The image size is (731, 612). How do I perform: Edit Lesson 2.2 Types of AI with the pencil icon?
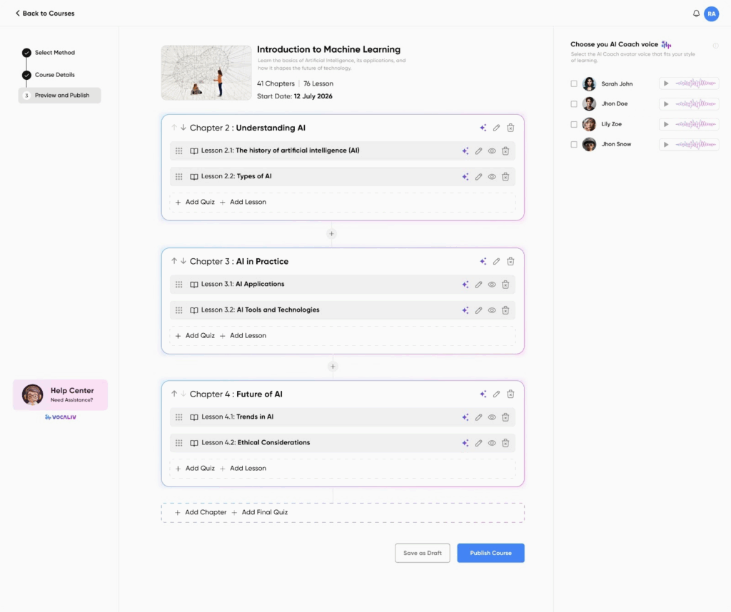coord(479,177)
